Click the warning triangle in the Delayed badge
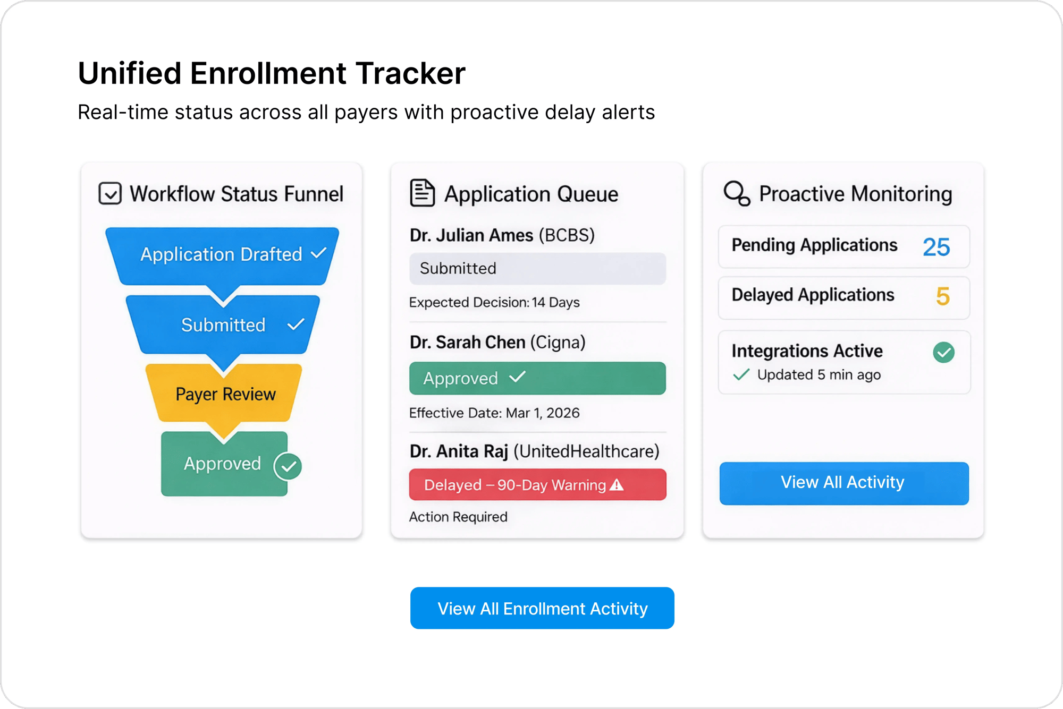 click(618, 484)
